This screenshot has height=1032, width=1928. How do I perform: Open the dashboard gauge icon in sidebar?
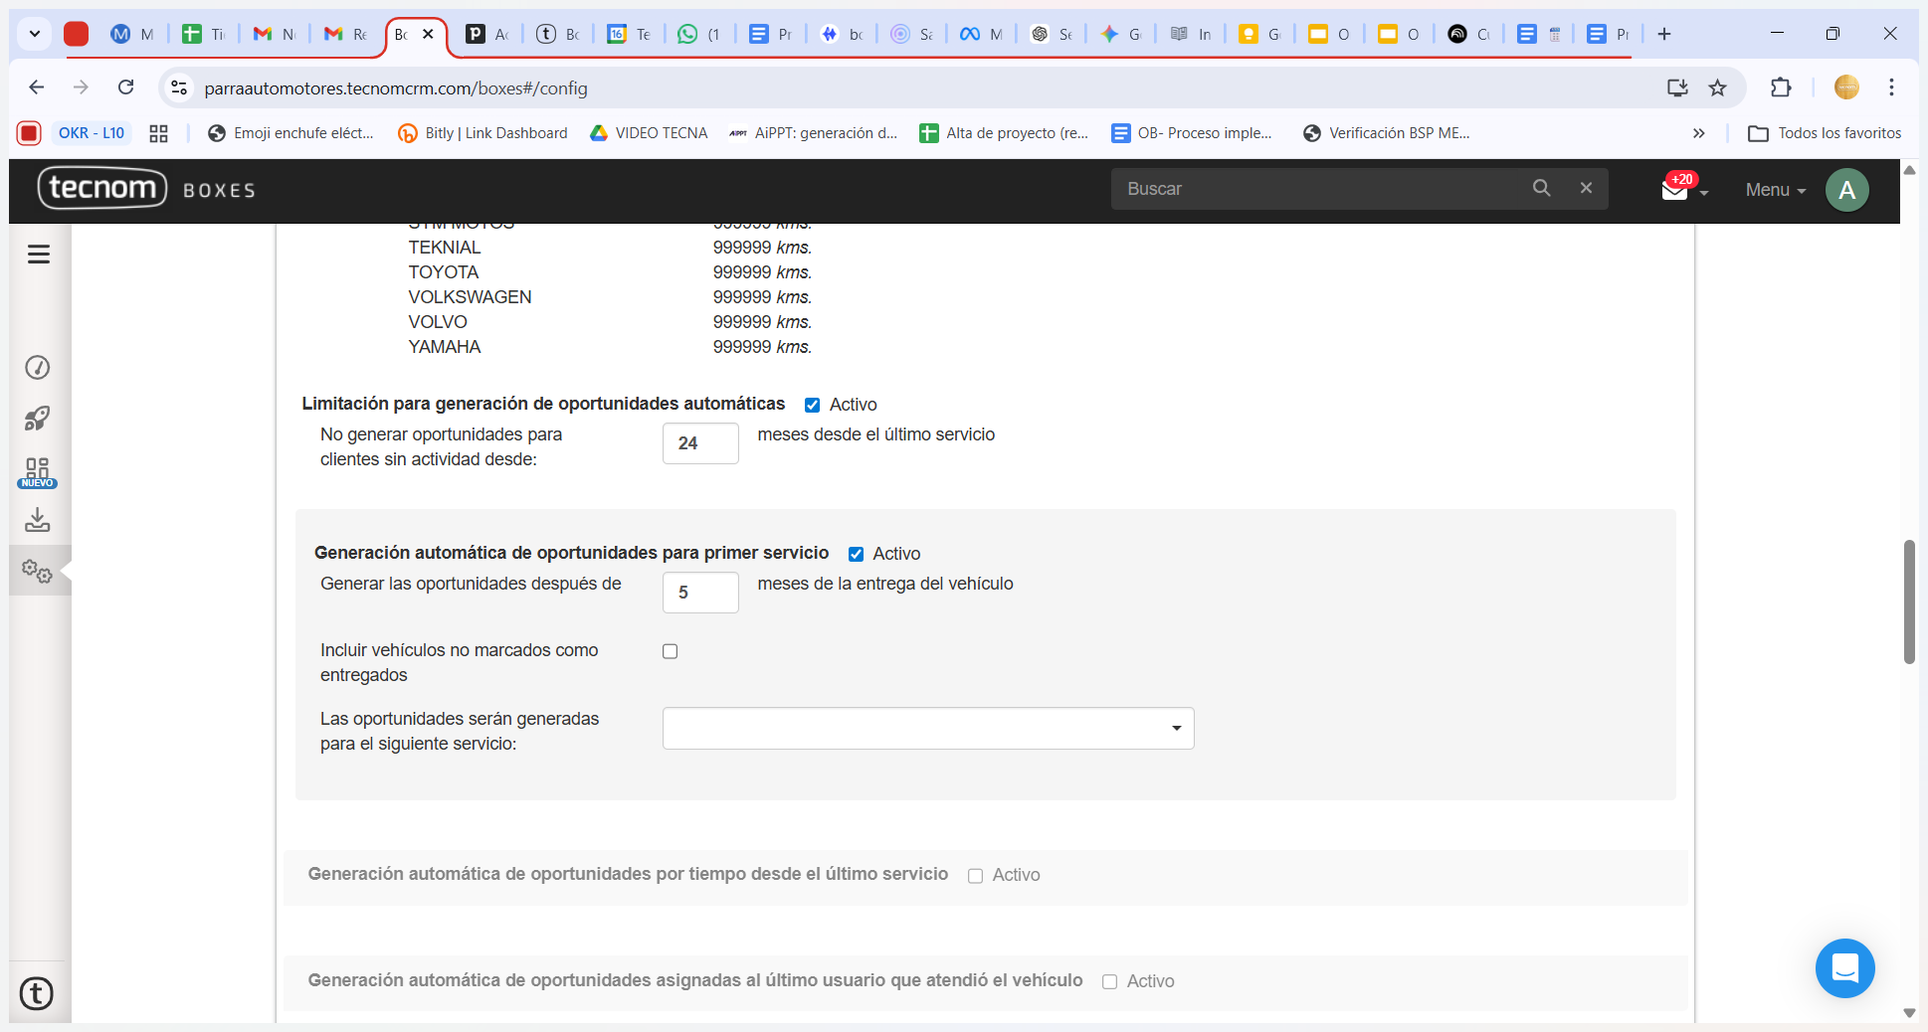37,368
